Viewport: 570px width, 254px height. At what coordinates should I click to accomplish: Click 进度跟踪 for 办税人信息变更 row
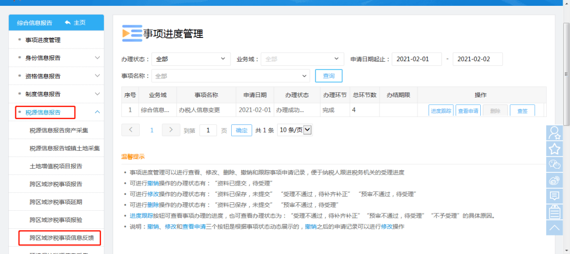(x=441, y=111)
